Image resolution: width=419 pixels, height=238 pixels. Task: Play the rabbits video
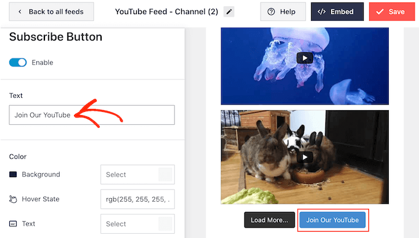point(304,157)
